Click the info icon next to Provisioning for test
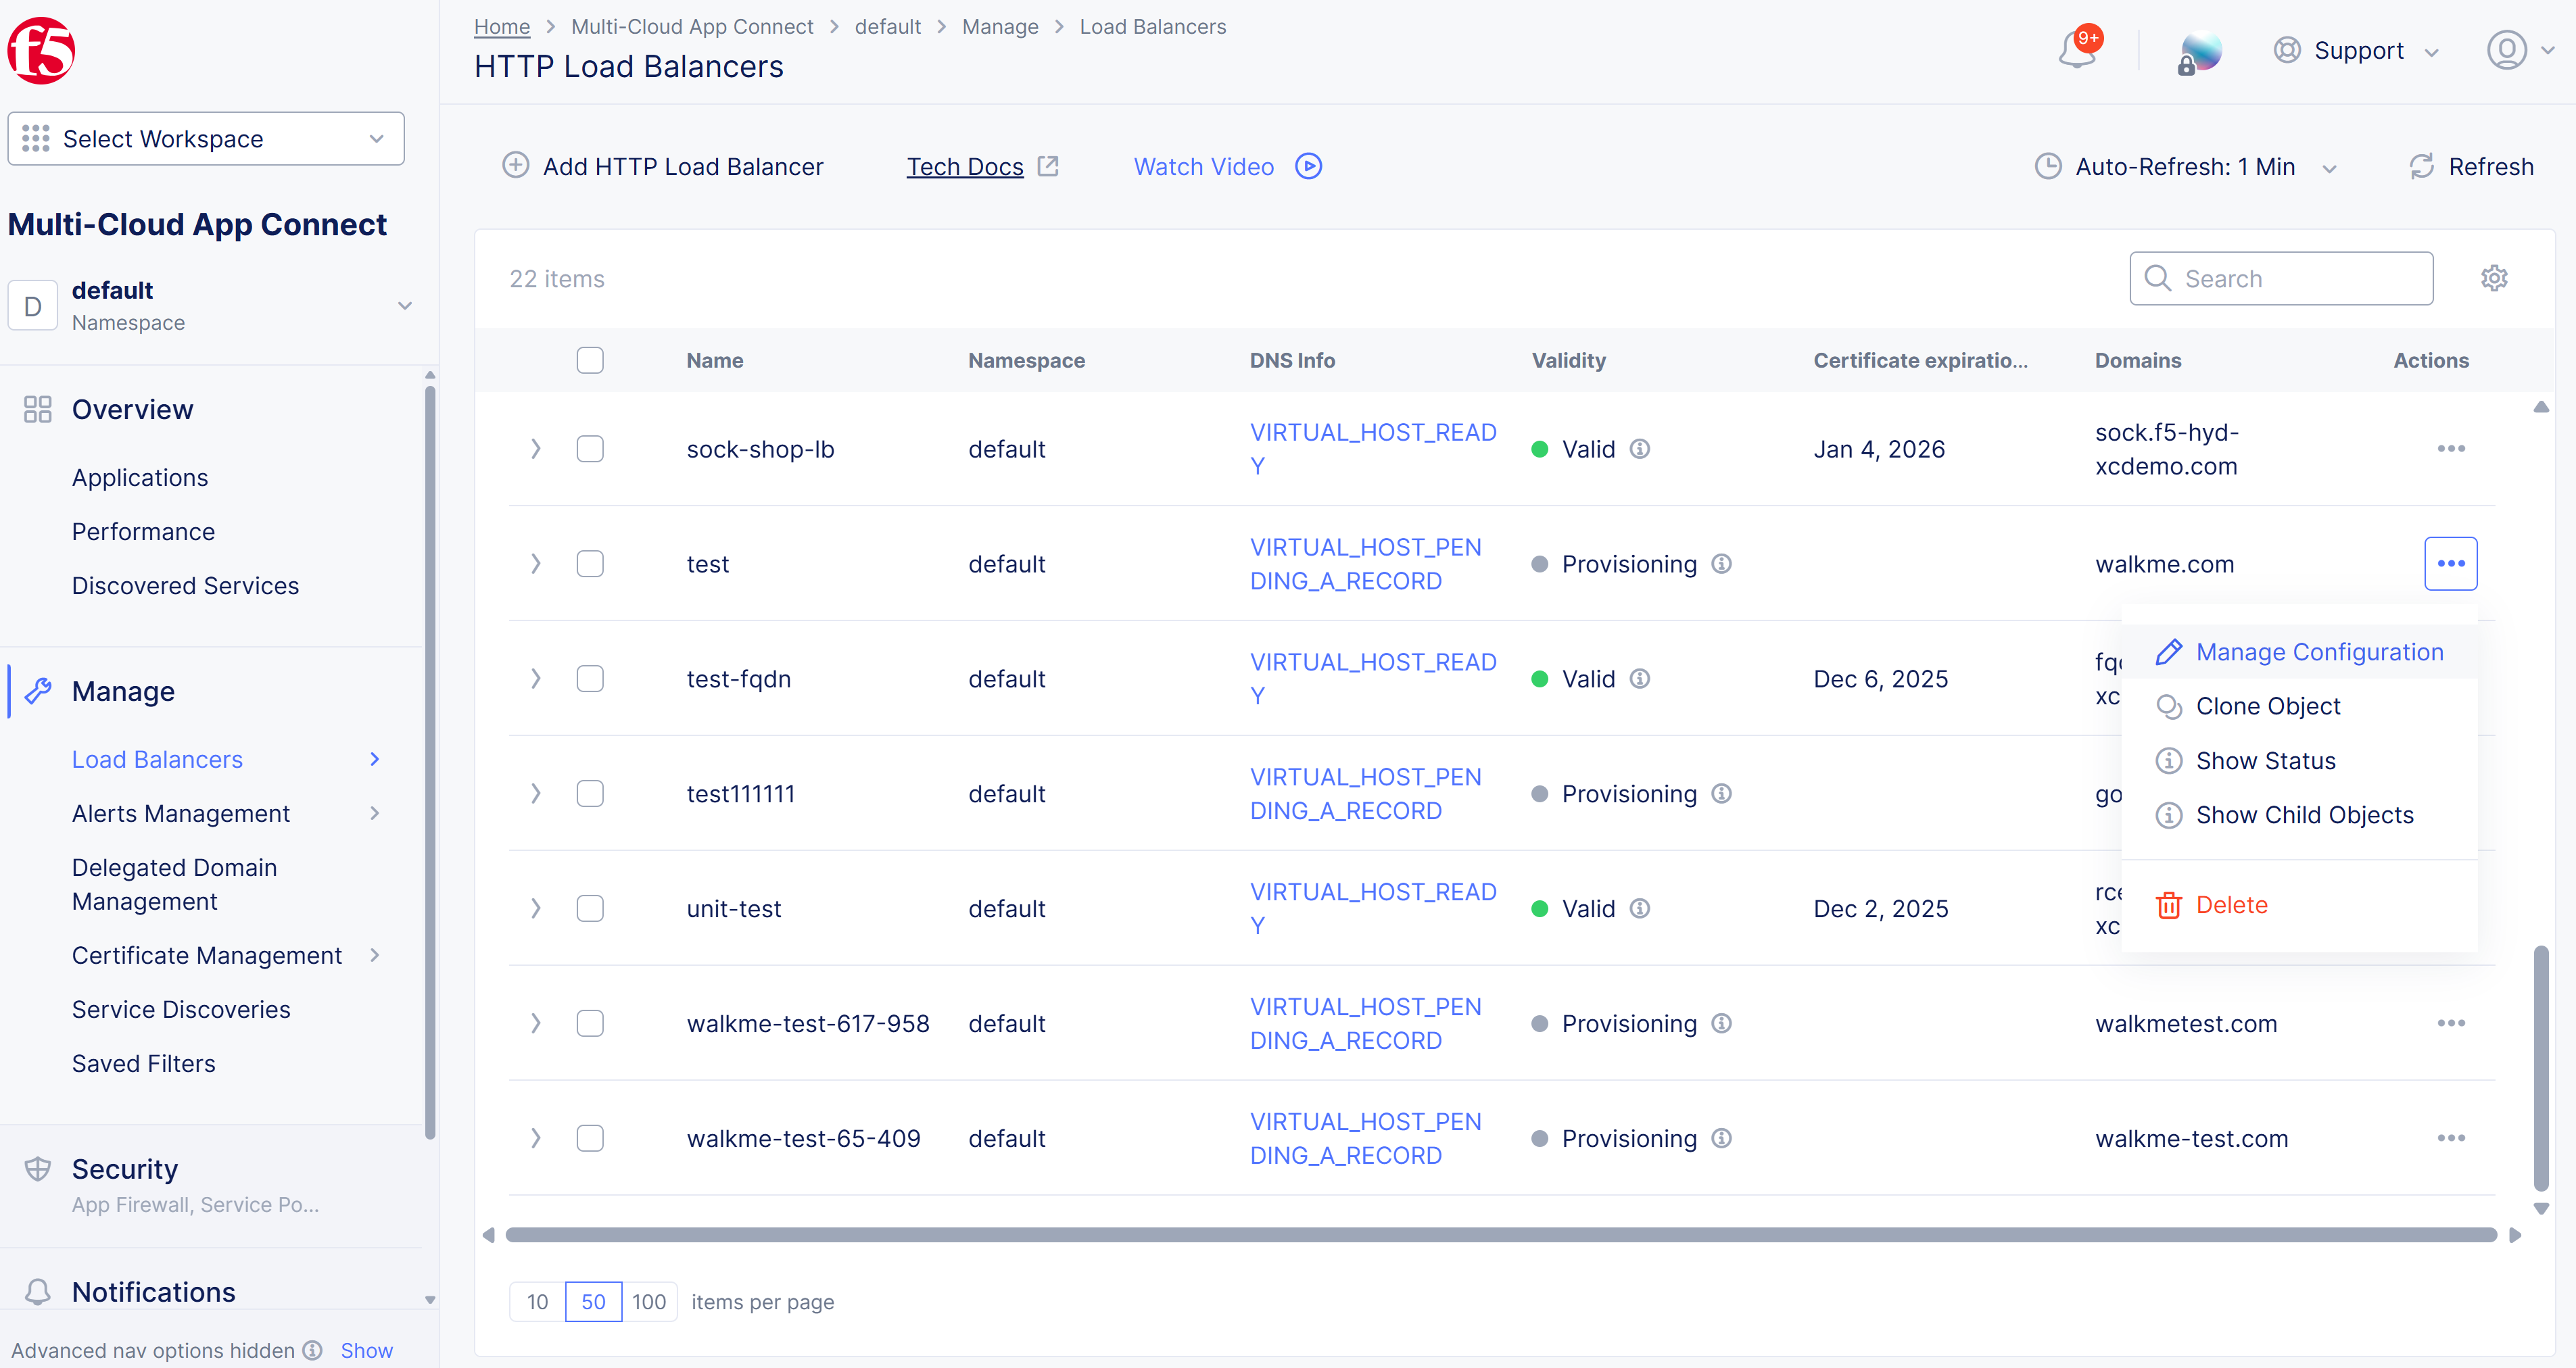The width and height of the screenshot is (2576, 1368). pos(1721,564)
